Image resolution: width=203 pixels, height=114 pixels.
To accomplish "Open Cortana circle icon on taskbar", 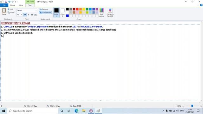I will pyautogui.click(x=62, y=111).
